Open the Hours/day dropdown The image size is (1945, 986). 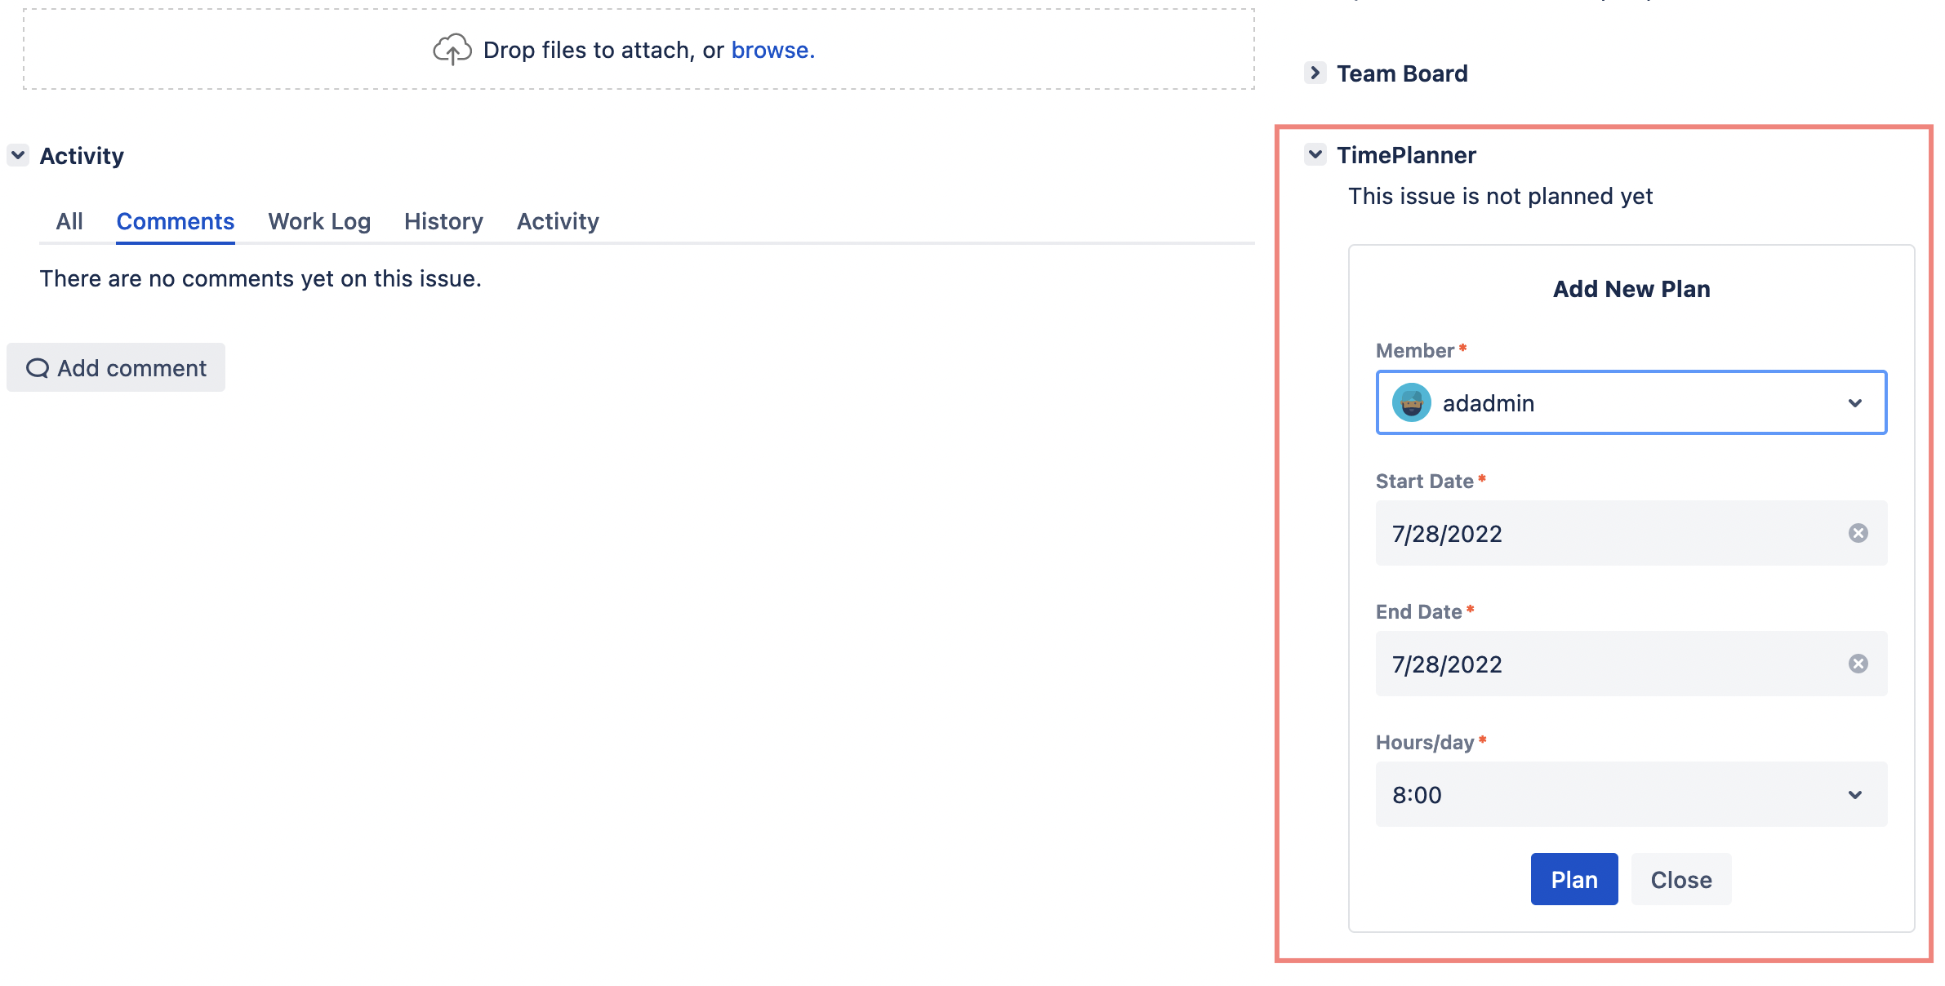coord(1854,795)
